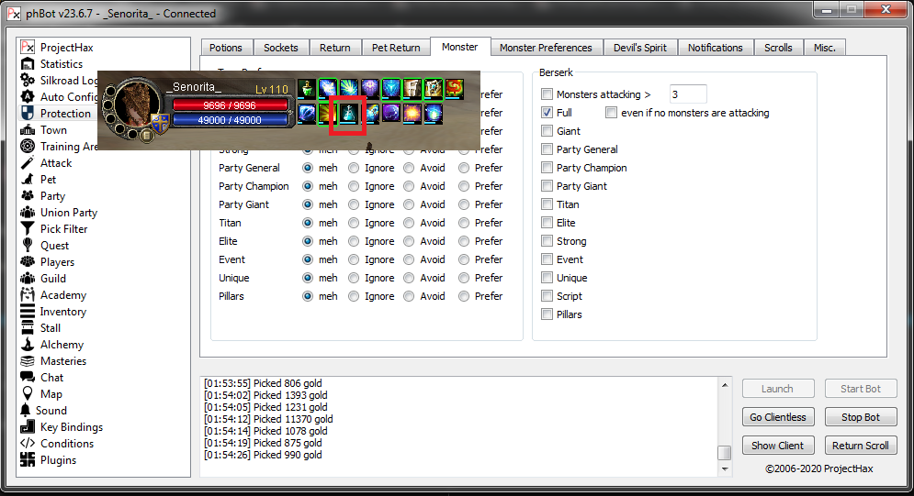Viewport: 914px width, 496px height.
Task: Click the Key Bindings keyboard icon
Action: [x=28, y=427]
